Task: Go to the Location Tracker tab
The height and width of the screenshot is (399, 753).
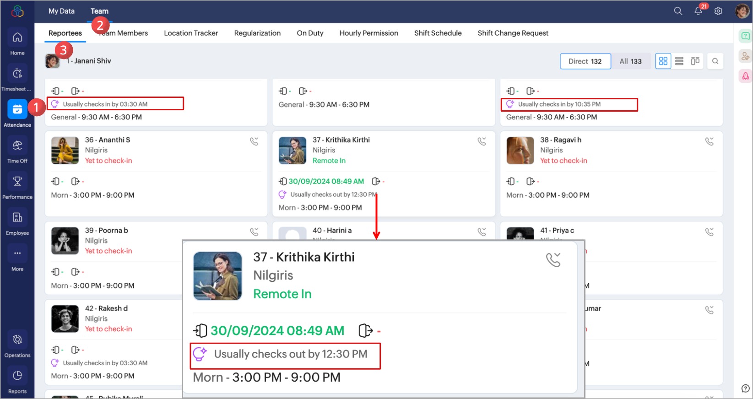Action: [x=191, y=33]
